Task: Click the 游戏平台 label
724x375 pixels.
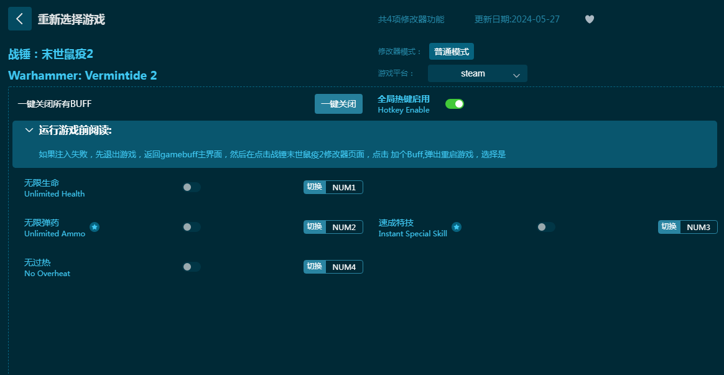Action: [396, 73]
